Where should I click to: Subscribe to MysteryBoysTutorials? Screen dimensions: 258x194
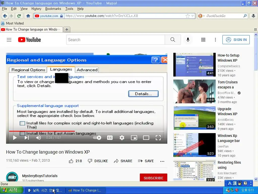tap(153, 178)
